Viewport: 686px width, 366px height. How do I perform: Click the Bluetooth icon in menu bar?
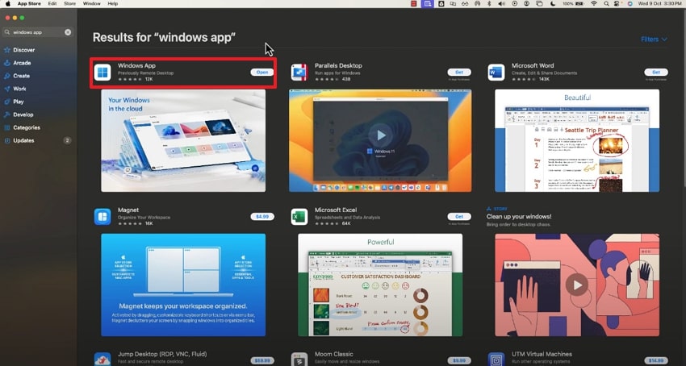490,3
